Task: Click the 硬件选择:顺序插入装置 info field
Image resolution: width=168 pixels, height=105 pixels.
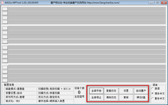Action: 55,101
